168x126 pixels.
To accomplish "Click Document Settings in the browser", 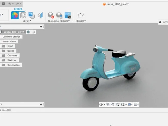I will pyautogui.click(x=11, y=37).
